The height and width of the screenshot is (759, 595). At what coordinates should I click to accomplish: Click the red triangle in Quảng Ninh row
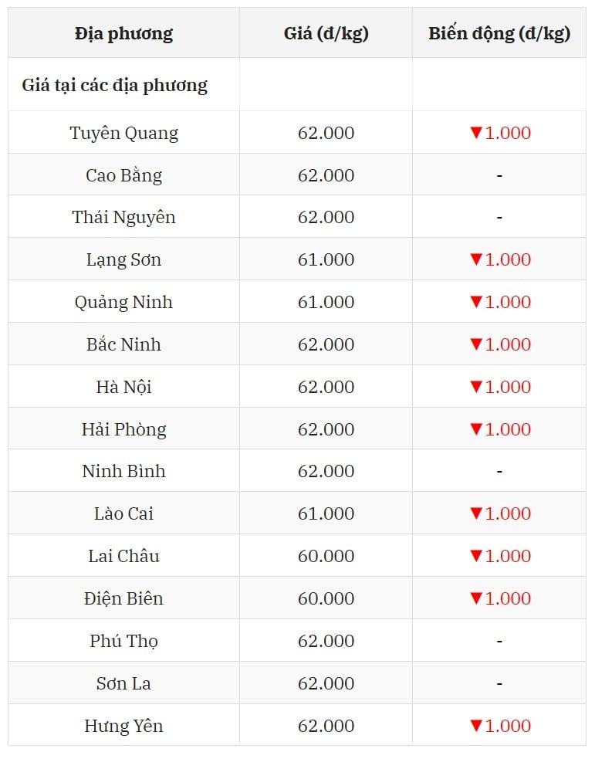[476, 302]
